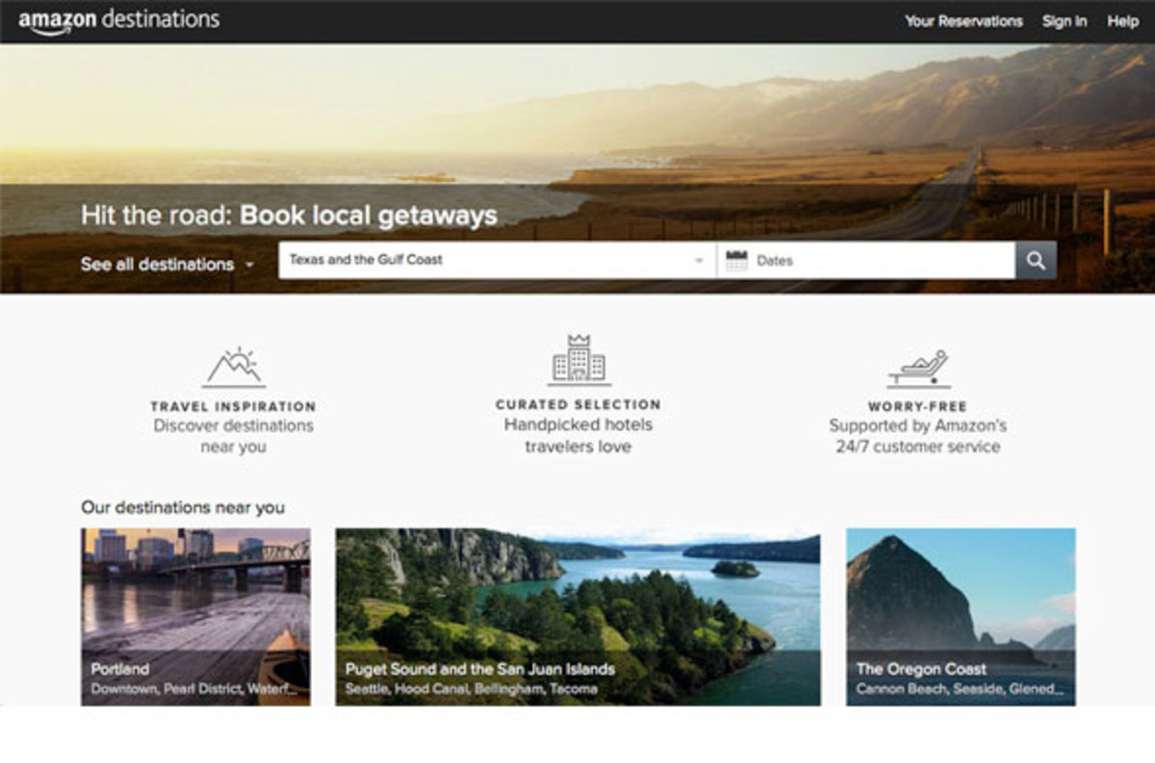Click the mountain sunrise Travel Inspiration icon
This screenshot has width=1155, height=763.
point(233,368)
